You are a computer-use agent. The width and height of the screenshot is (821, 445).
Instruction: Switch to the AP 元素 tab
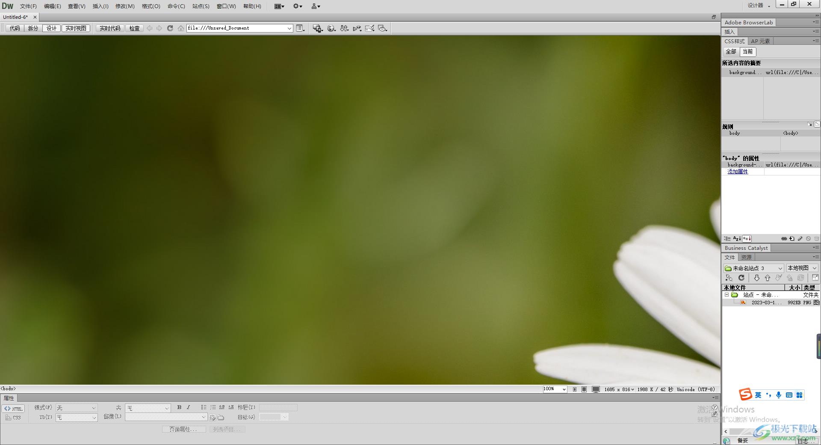[x=760, y=42]
